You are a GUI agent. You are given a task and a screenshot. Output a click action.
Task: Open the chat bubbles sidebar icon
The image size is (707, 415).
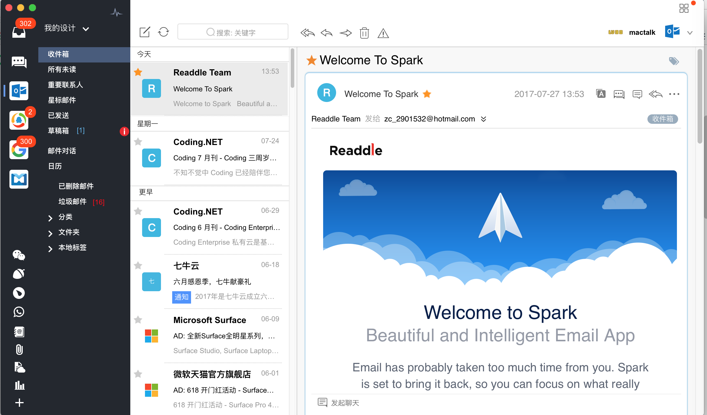pos(19,62)
